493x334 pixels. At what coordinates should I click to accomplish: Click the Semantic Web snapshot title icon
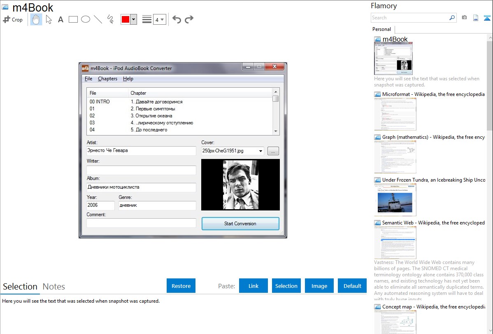(x=377, y=222)
